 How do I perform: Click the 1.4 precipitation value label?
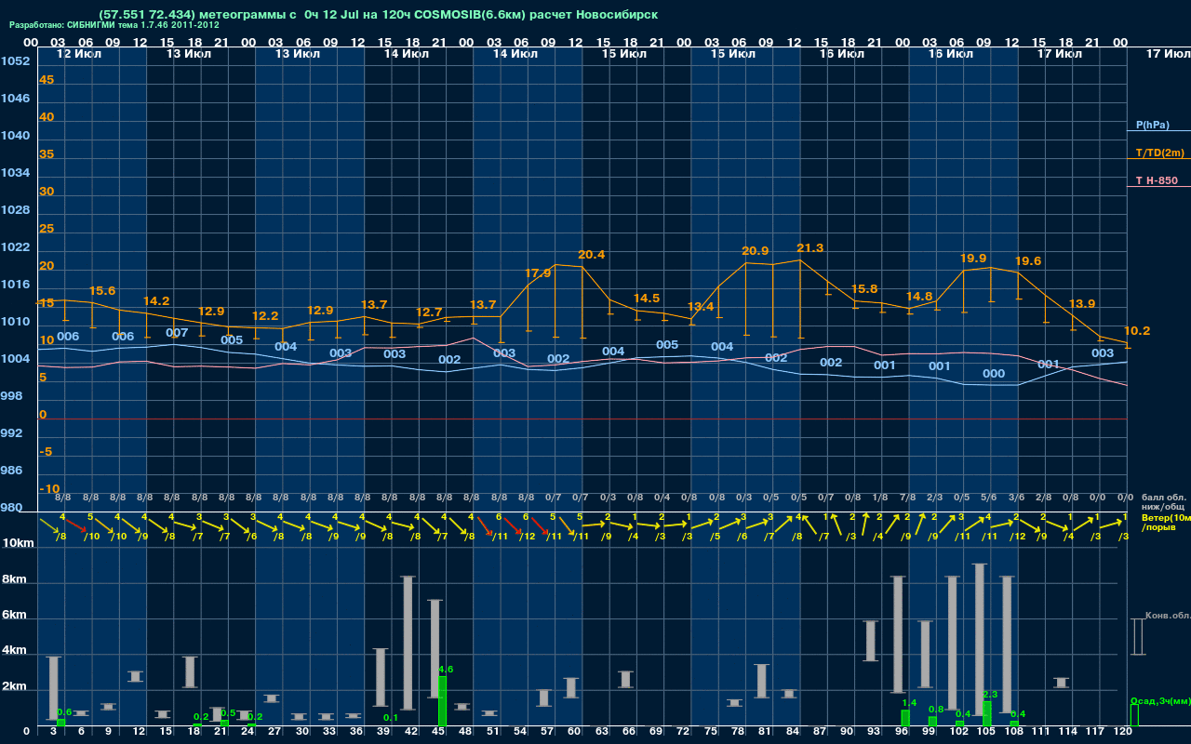[910, 703]
